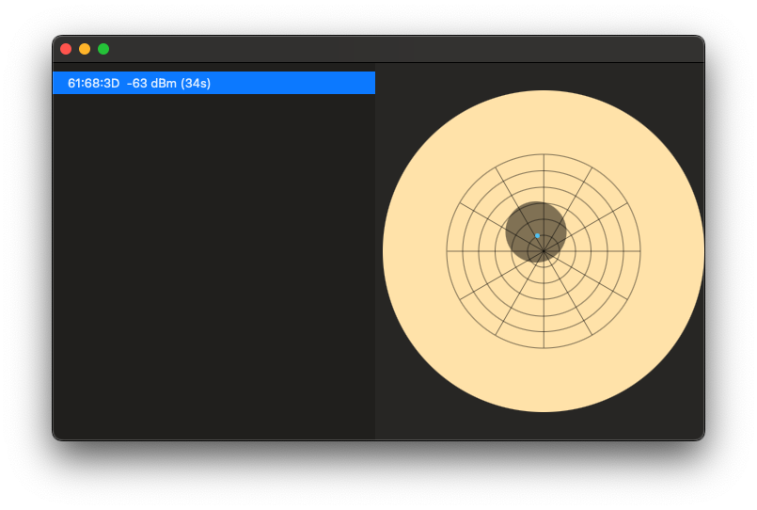
Task: Click the left end of the horizontal grid spoke
Action: click(x=447, y=251)
